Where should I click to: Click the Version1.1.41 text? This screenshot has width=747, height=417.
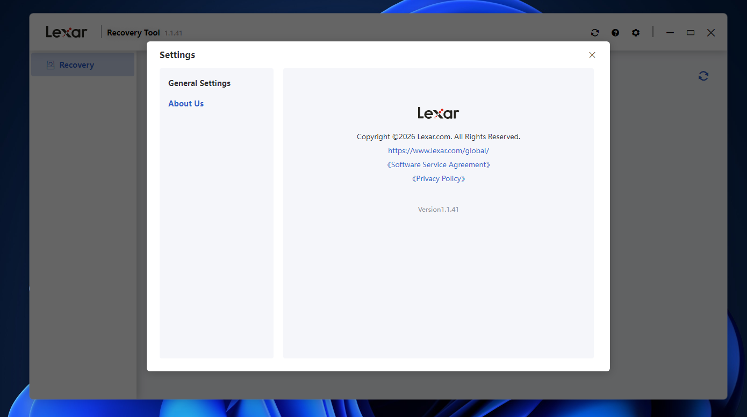pyautogui.click(x=438, y=209)
